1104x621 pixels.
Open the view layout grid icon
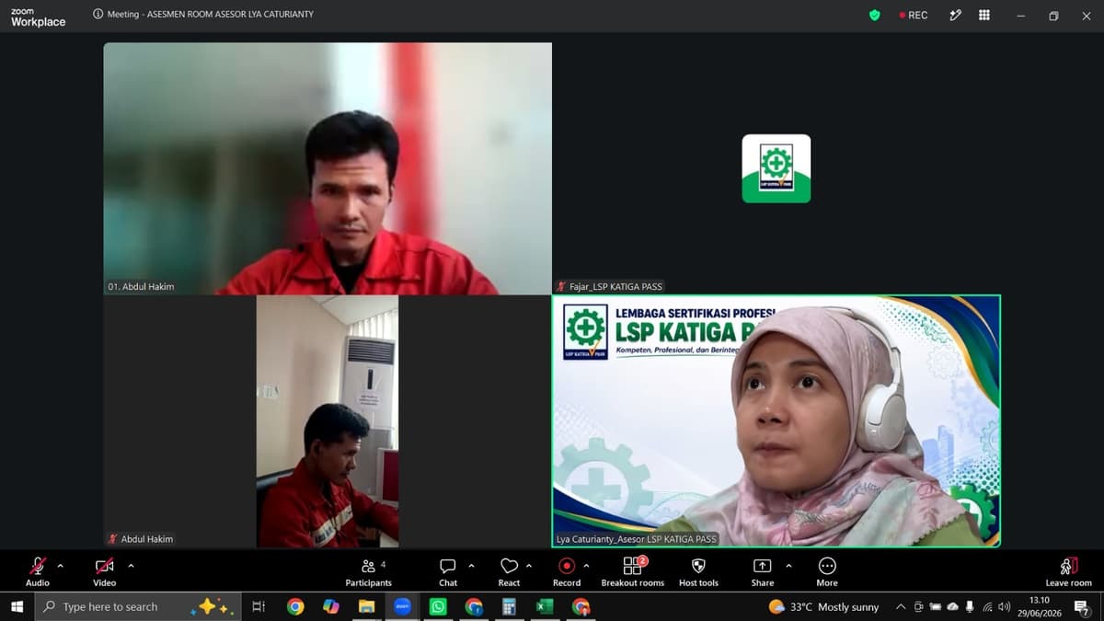pyautogui.click(x=984, y=15)
